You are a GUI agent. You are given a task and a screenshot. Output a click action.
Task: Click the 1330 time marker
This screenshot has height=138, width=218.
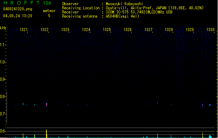coord(210,30)
